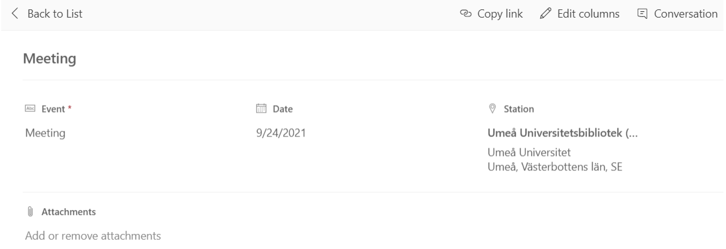Click the Edit columns pencil icon
The image size is (726, 249).
click(x=546, y=14)
